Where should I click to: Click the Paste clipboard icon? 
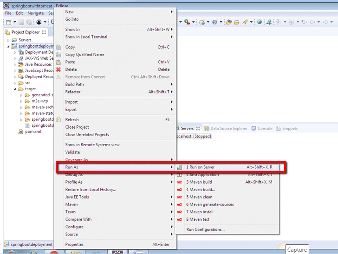coord(58,62)
